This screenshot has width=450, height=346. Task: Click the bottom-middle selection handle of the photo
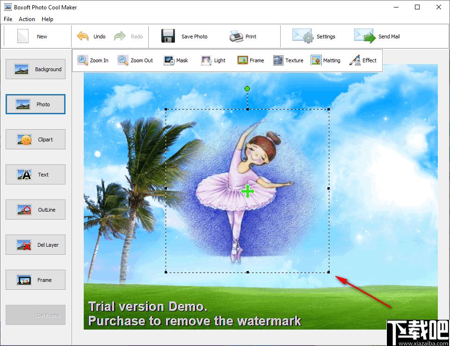[247, 272]
